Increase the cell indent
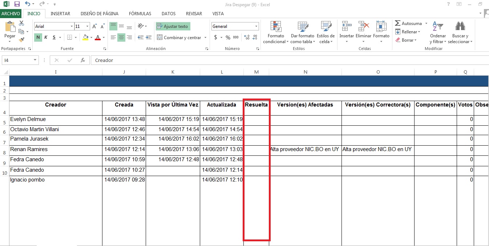 [x=148, y=37]
